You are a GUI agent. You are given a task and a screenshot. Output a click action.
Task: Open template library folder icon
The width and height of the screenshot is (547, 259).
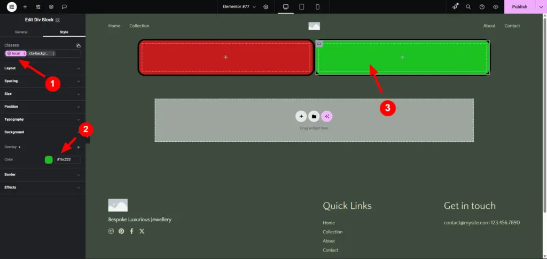pos(314,117)
